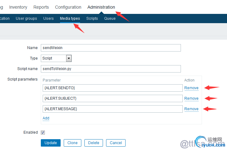The width and height of the screenshot is (227, 150).
Task: Go to the Reports menu
Action: (41, 7)
